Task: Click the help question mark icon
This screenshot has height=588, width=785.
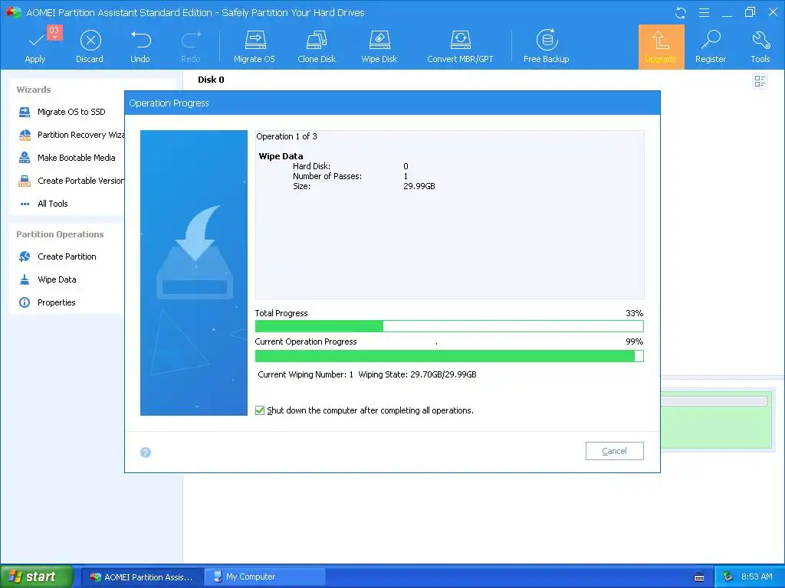Action: tap(146, 452)
